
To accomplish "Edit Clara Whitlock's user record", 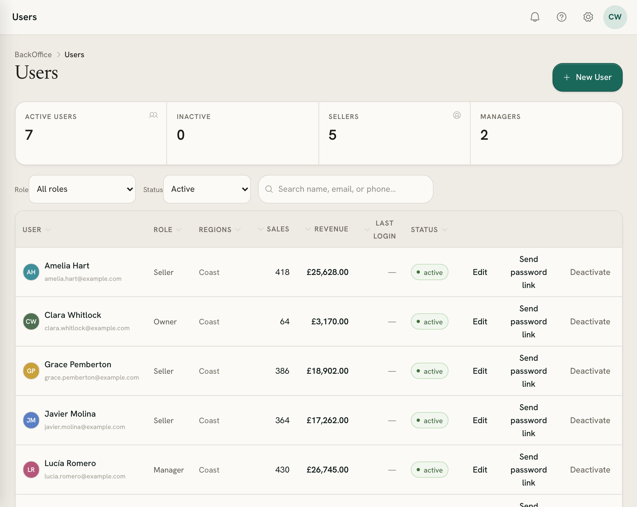I will coord(480,321).
